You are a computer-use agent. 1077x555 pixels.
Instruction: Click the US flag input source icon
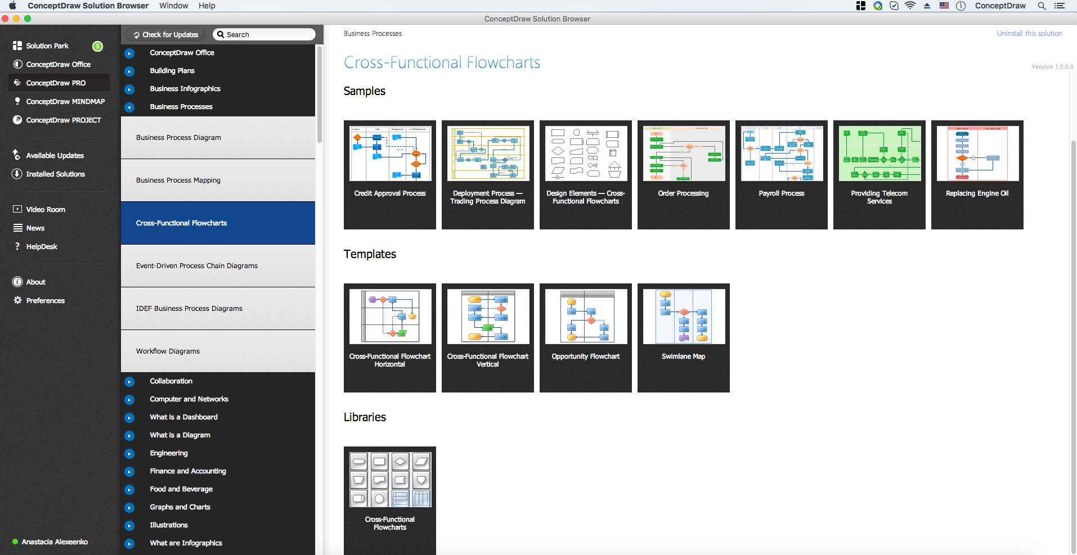[944, 6]
